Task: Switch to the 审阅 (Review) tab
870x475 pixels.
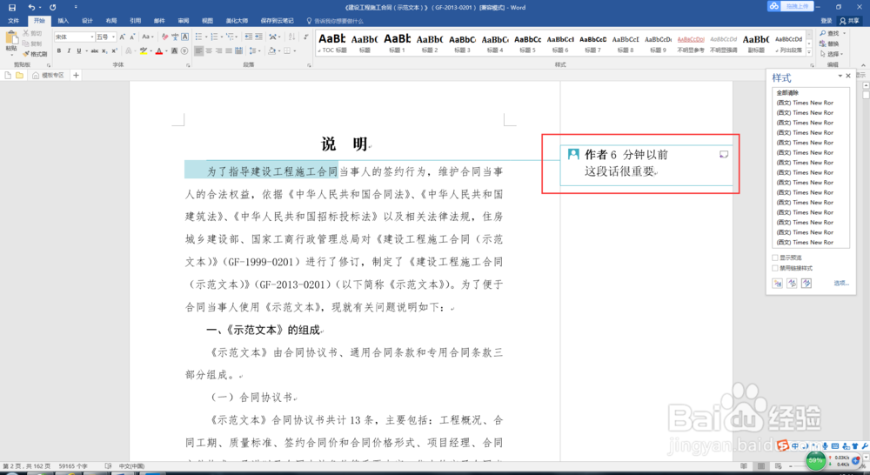Action: coord(183,21)
